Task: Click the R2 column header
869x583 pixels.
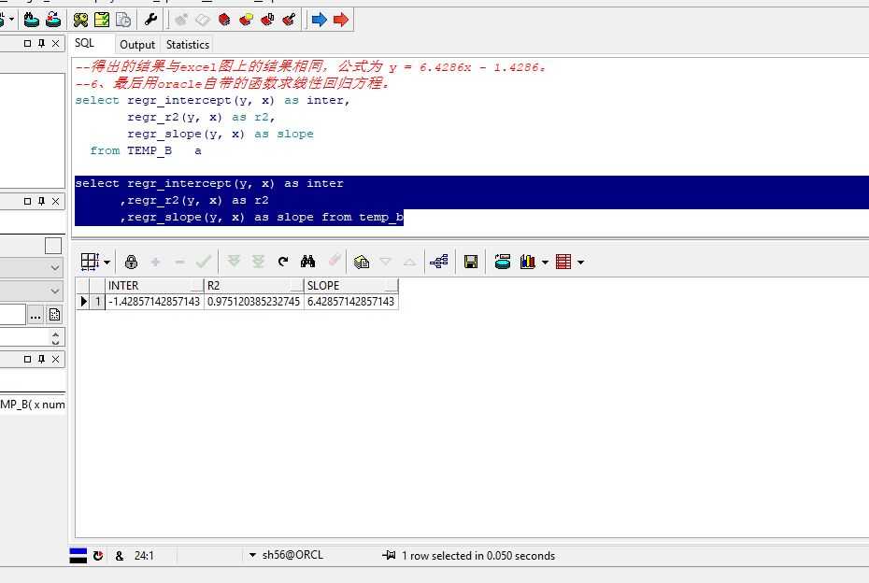Action: click(254, 285)
